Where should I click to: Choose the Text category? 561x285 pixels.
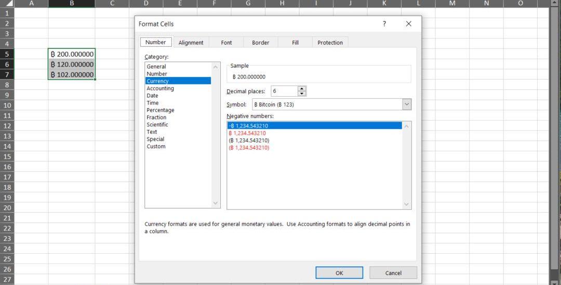178,132
